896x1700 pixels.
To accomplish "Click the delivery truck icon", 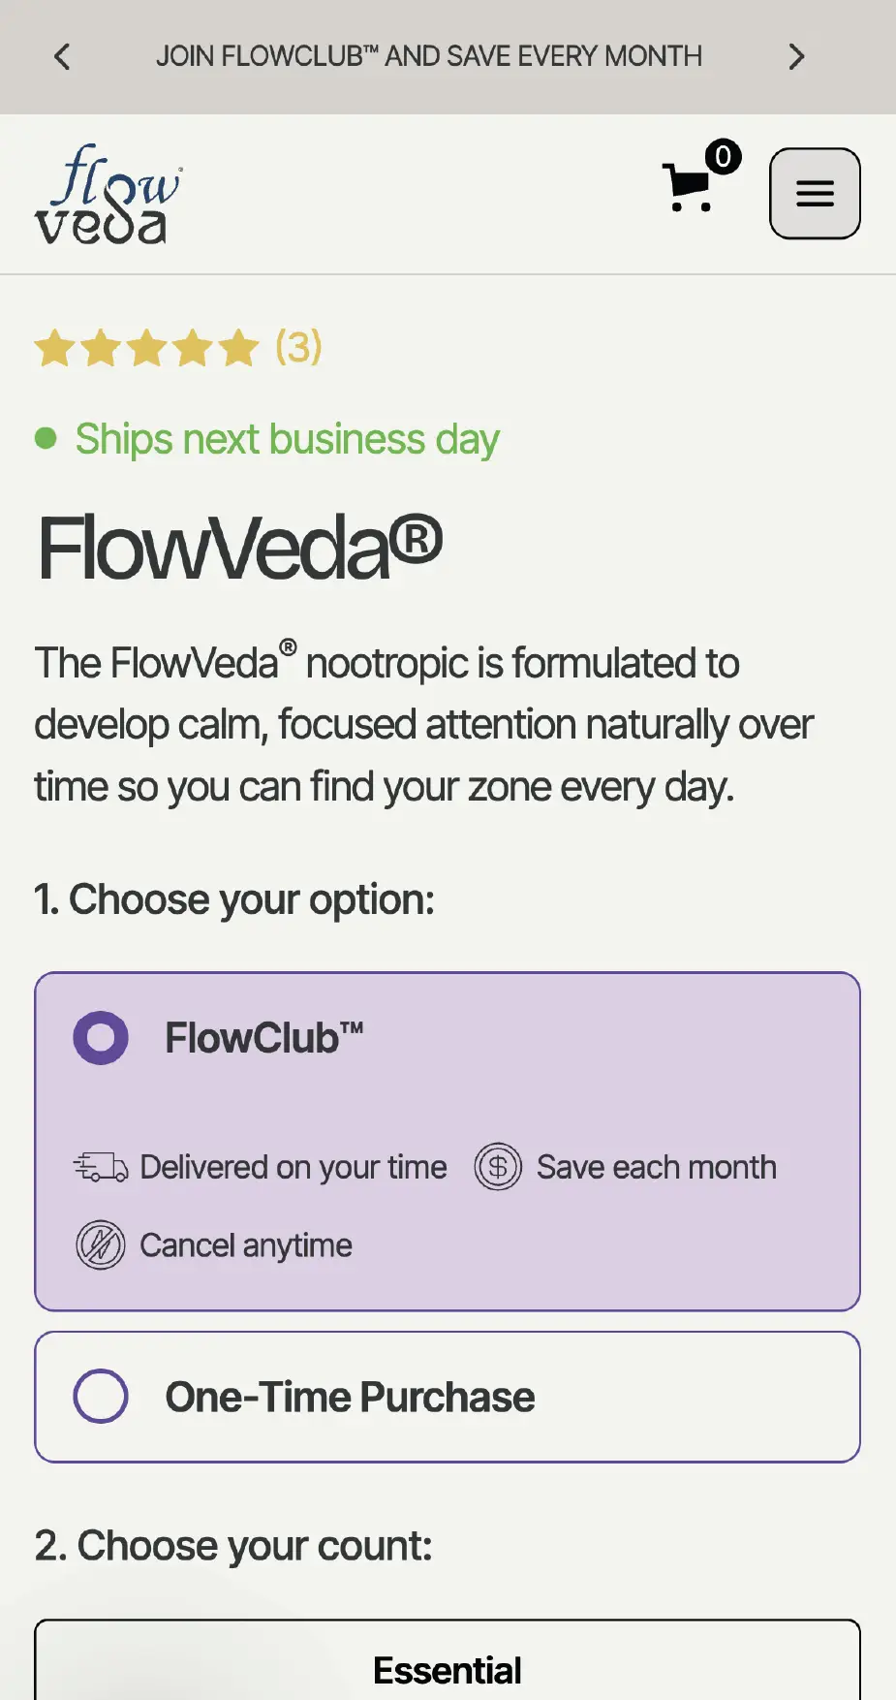I will click(101, 1167).
